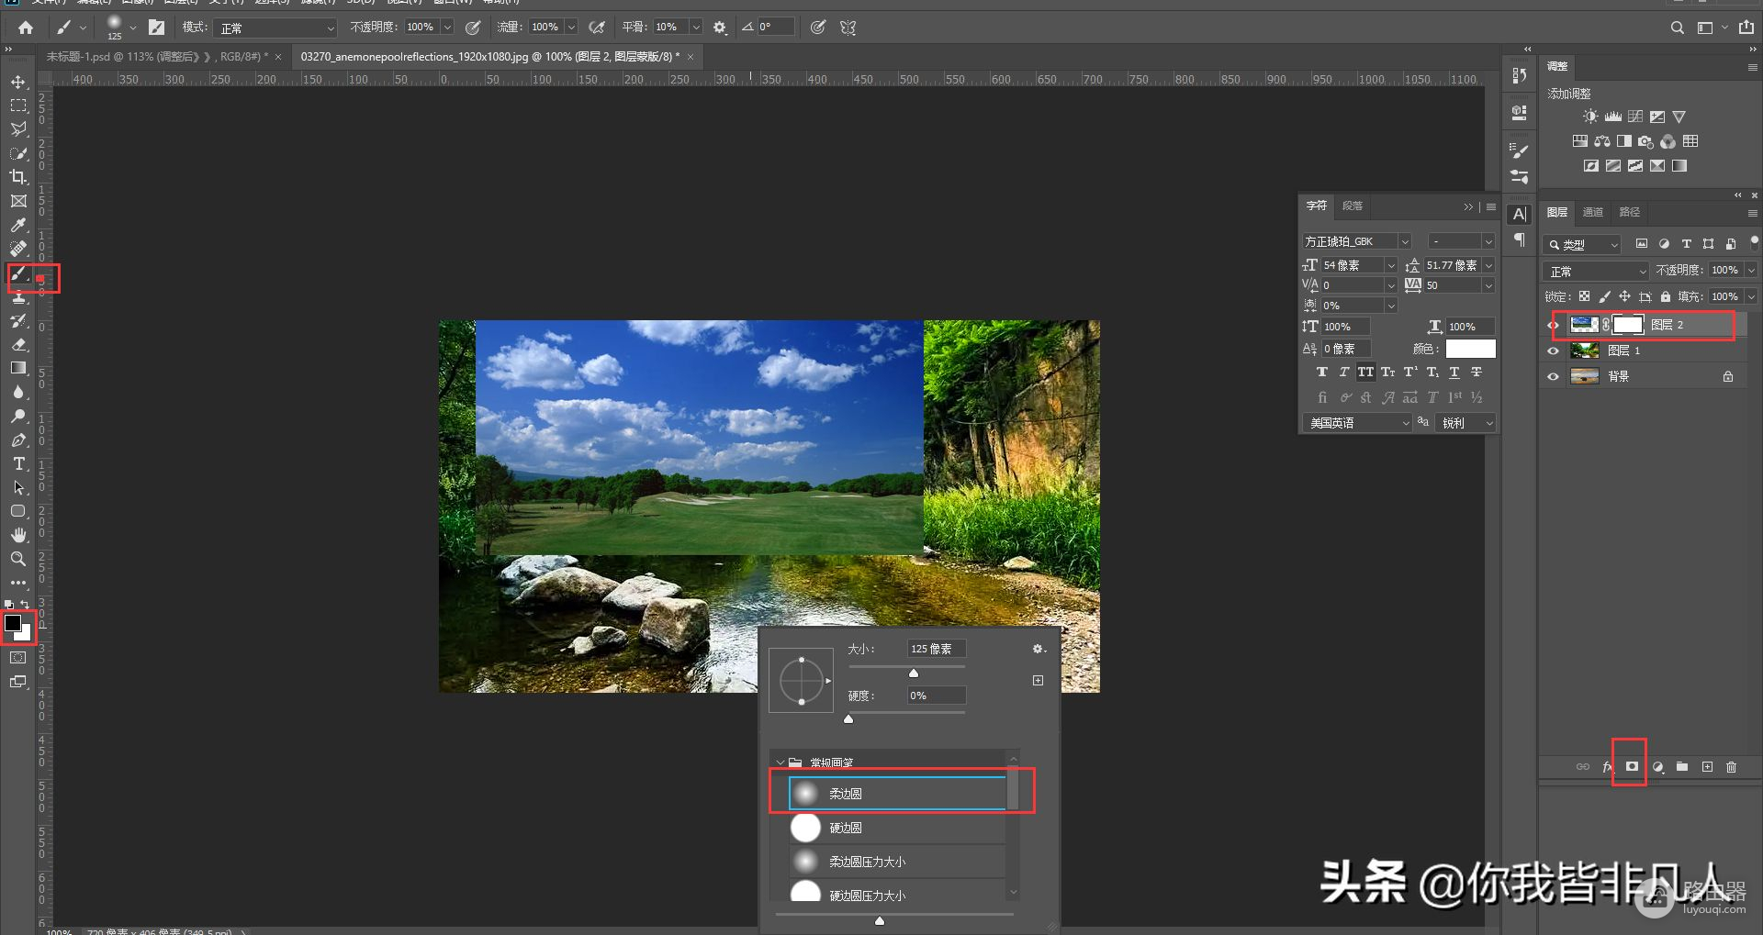Click the Add layer mask icon

(x=1632, y=766)
